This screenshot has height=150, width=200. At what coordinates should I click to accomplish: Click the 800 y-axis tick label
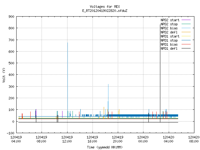point(11,28)
